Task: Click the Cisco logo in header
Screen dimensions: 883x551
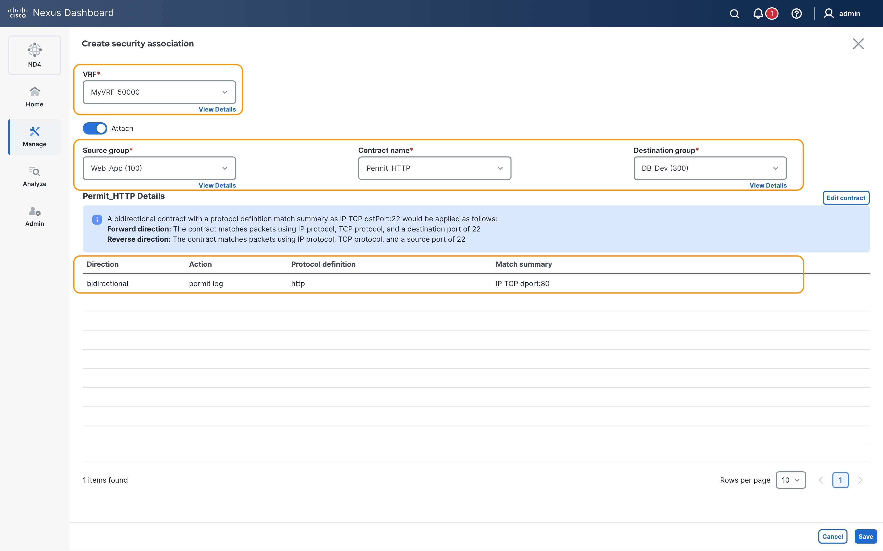Action: (x=18, y=13)
